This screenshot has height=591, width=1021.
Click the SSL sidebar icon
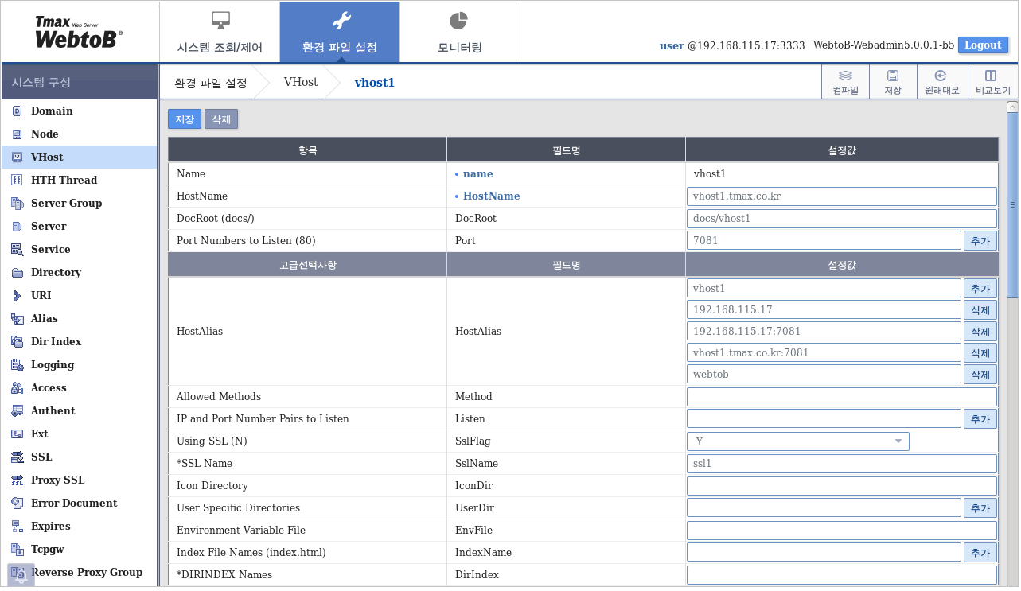17,457
